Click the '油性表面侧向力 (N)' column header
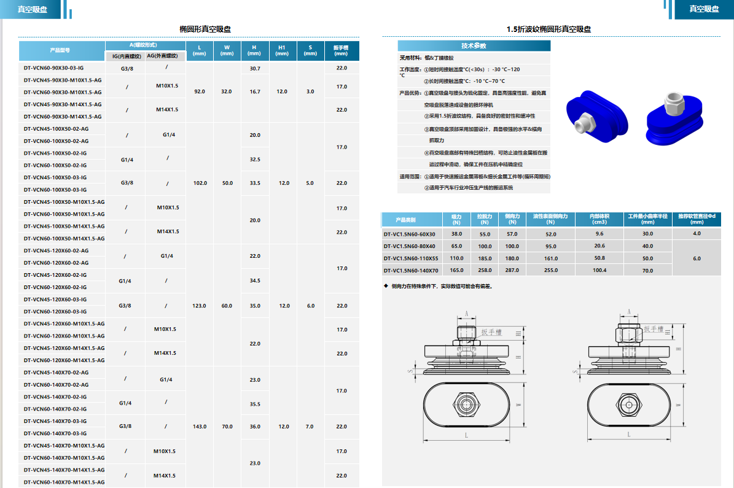The height and width of the screenshot is (488, 734). click(550, 219)
